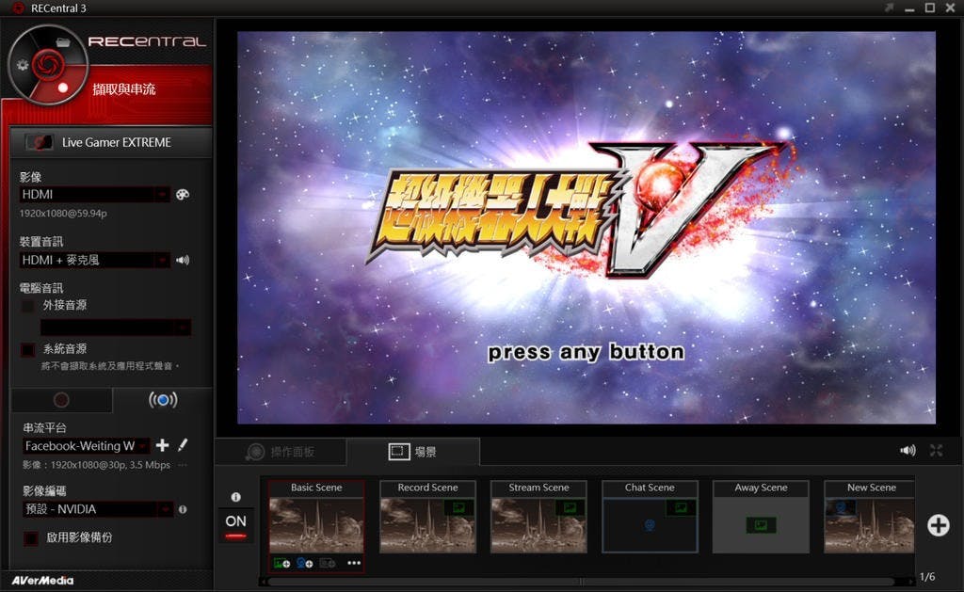Mute preview using the speaker icon by the fullscreen icon
The height and width of the screenshot is (592, 964).
pos(908,451)
